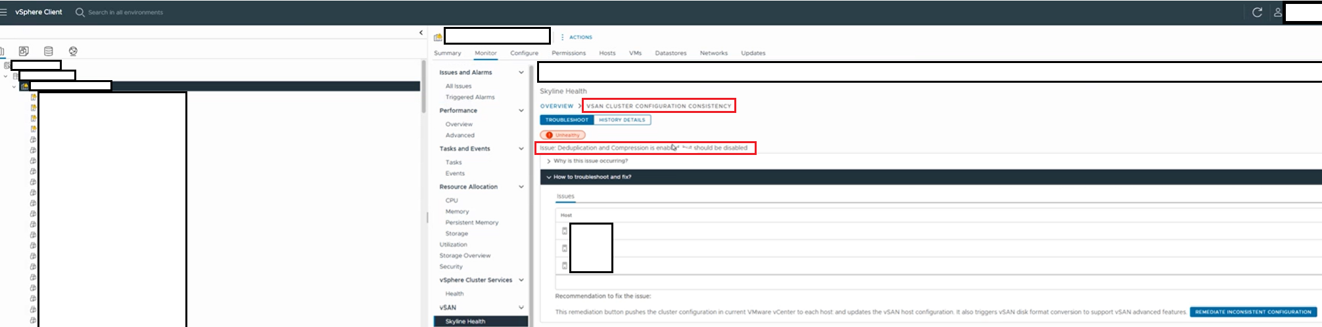Click 'Recommendation to fix the issue:' text
1322x327 pixels.
(x=603, y=296)
